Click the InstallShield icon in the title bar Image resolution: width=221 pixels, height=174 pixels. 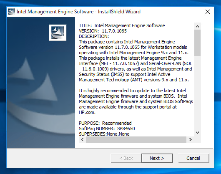click(x=11, y=12)
